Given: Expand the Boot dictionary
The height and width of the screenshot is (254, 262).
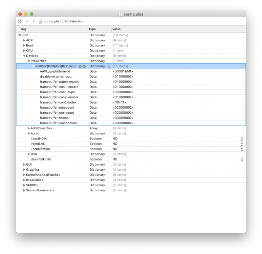Looking at the screenshot, I should (24, 45).
